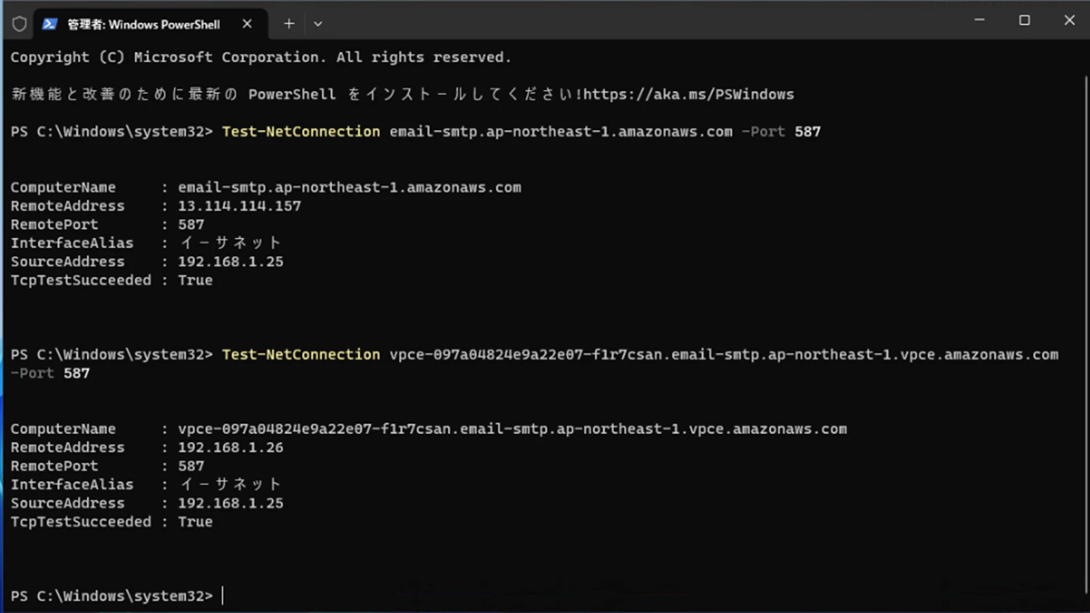1090x613 pixels.
Task: Maximize the terminal window
Action: click(x=1025, y=20)
